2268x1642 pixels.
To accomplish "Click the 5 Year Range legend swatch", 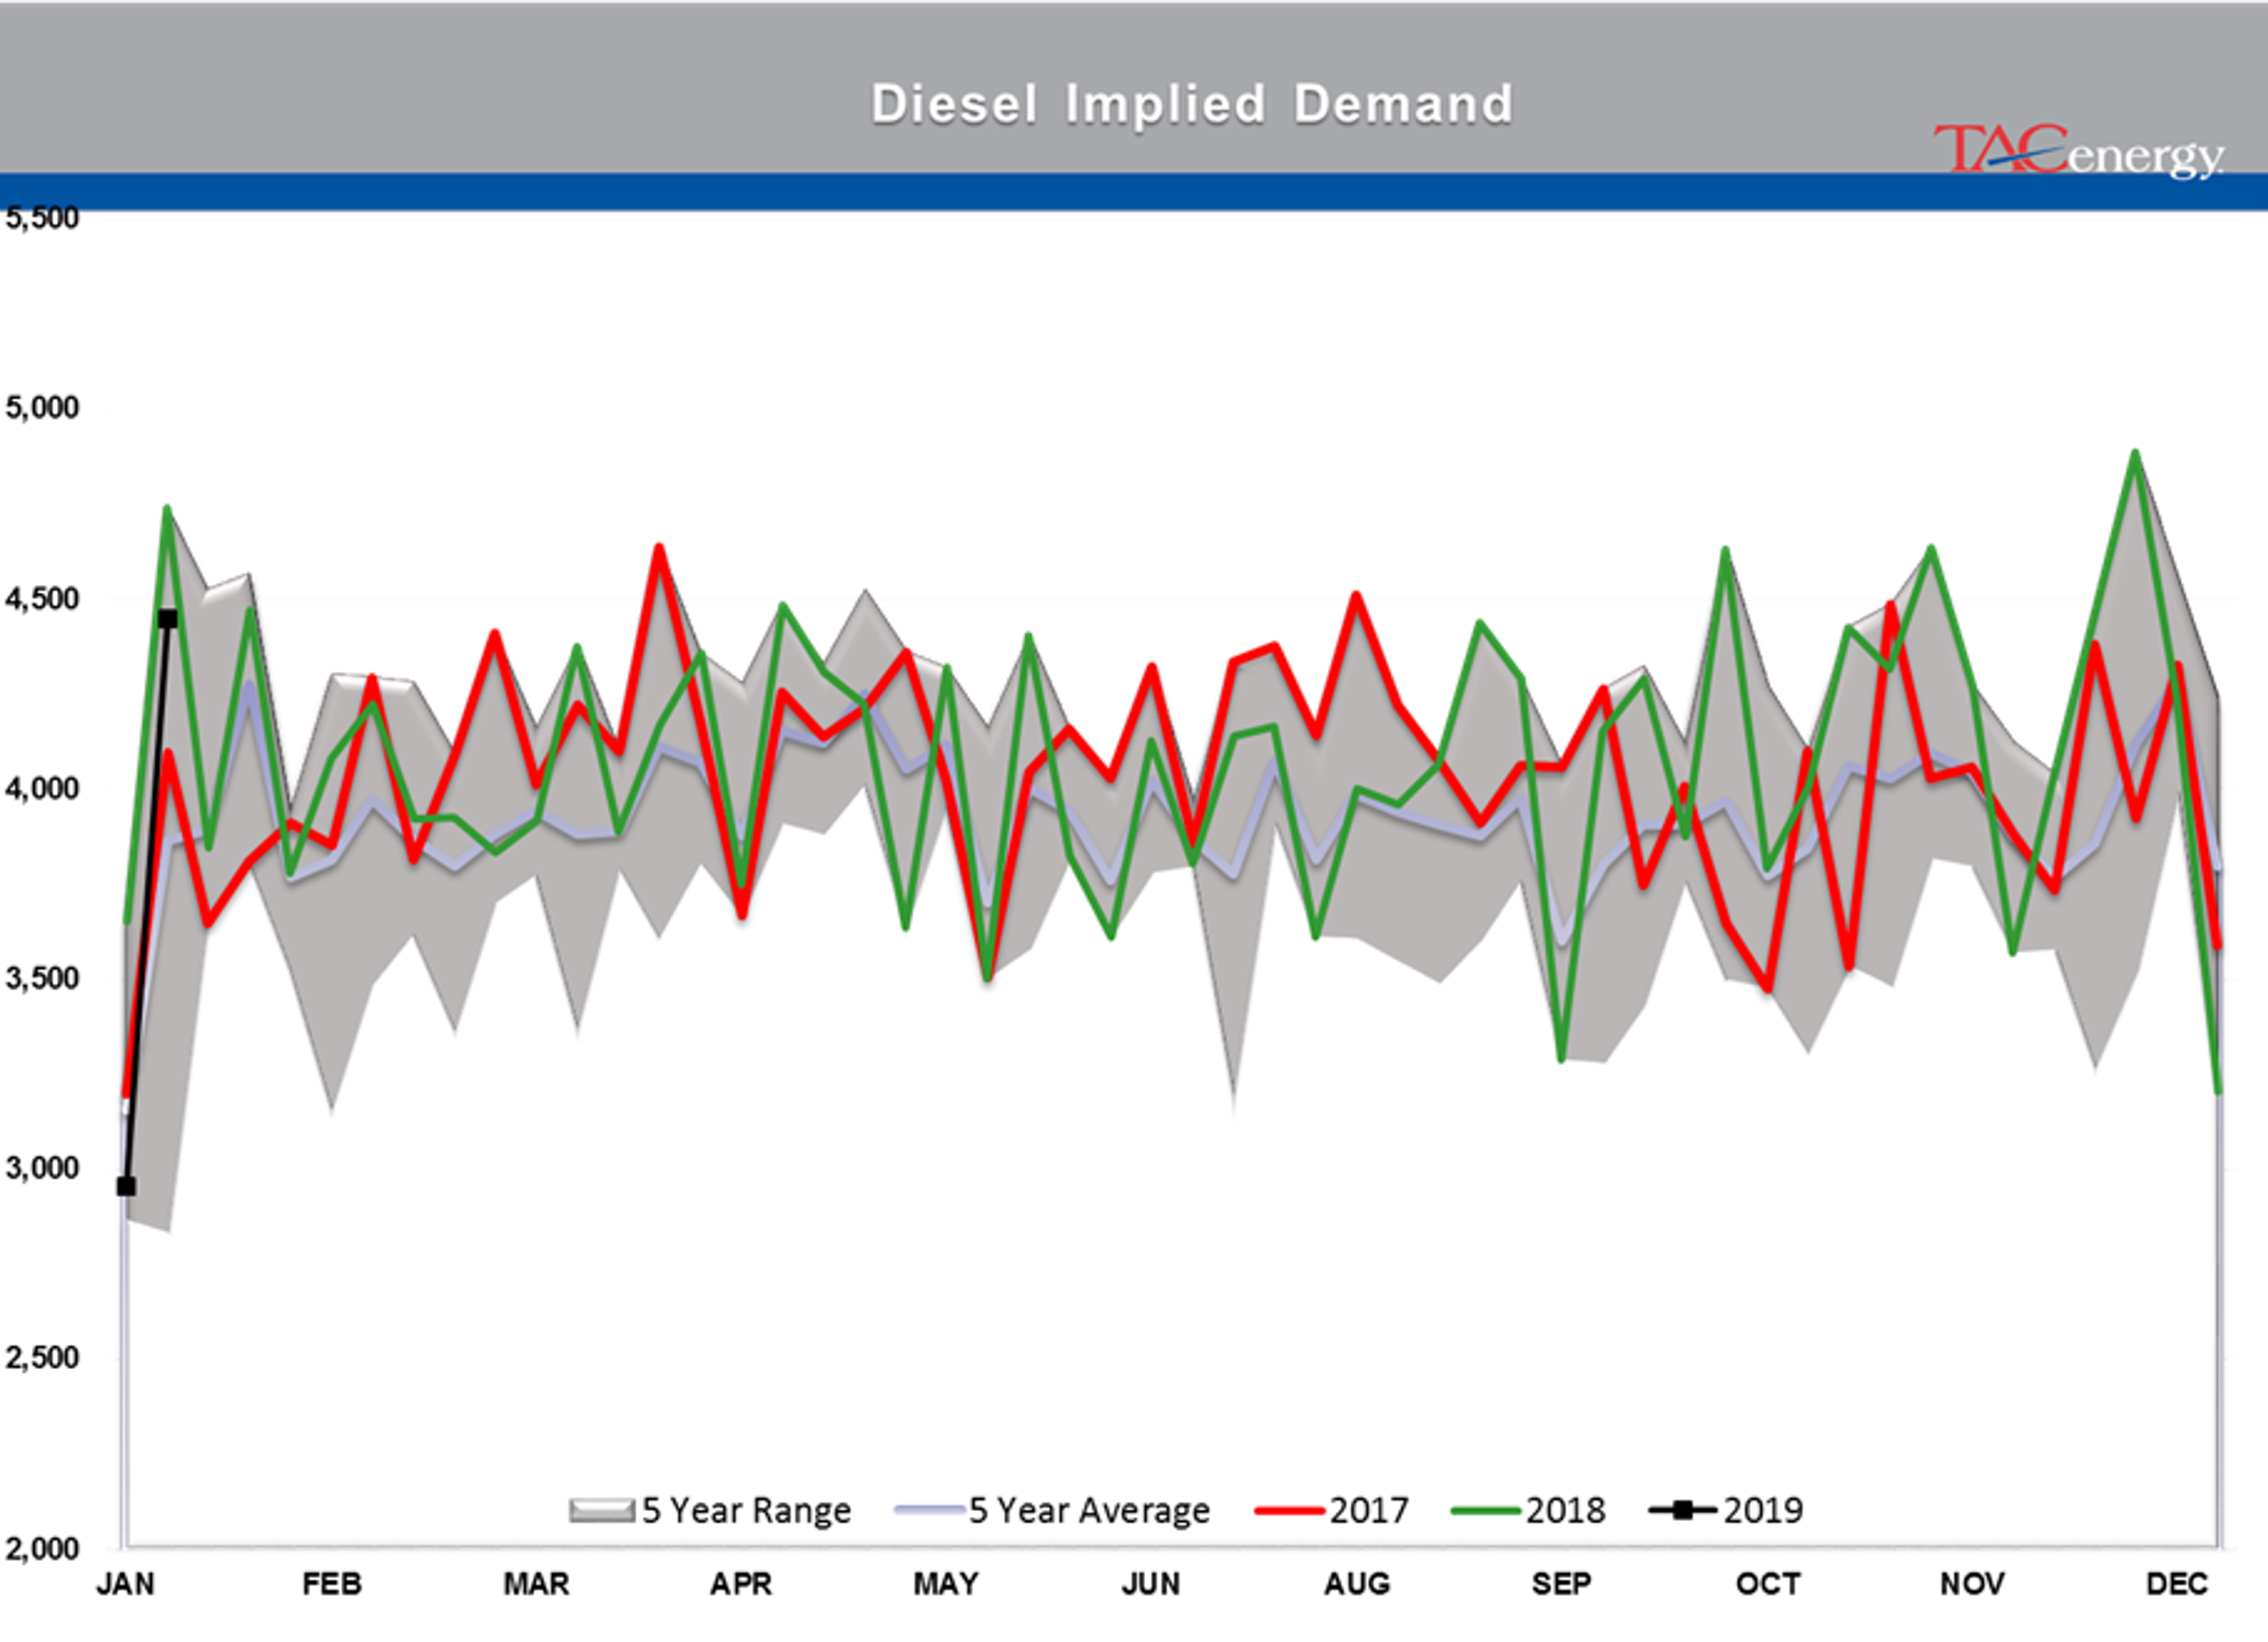I will 601,1510.
